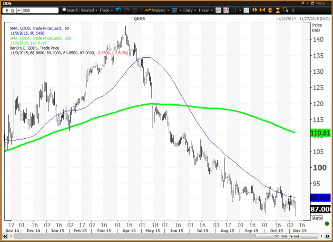This screenshot has width=333, height=242.
Task: Click the -2.3300 (-2.61%) change value
Action: tap(112, 53)
